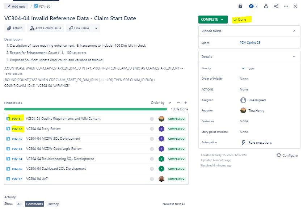Select the Comments activity tab
The height and width of the screenshot is (211, 303).
tap(34, 204)
